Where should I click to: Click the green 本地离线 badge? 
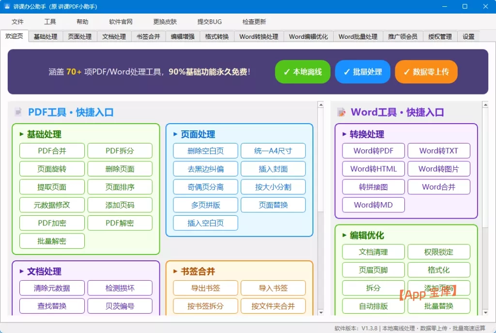pos(303,72)
